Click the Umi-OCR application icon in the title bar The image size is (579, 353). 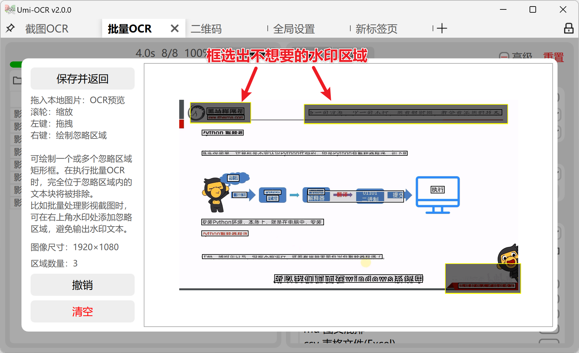(10, 9)
